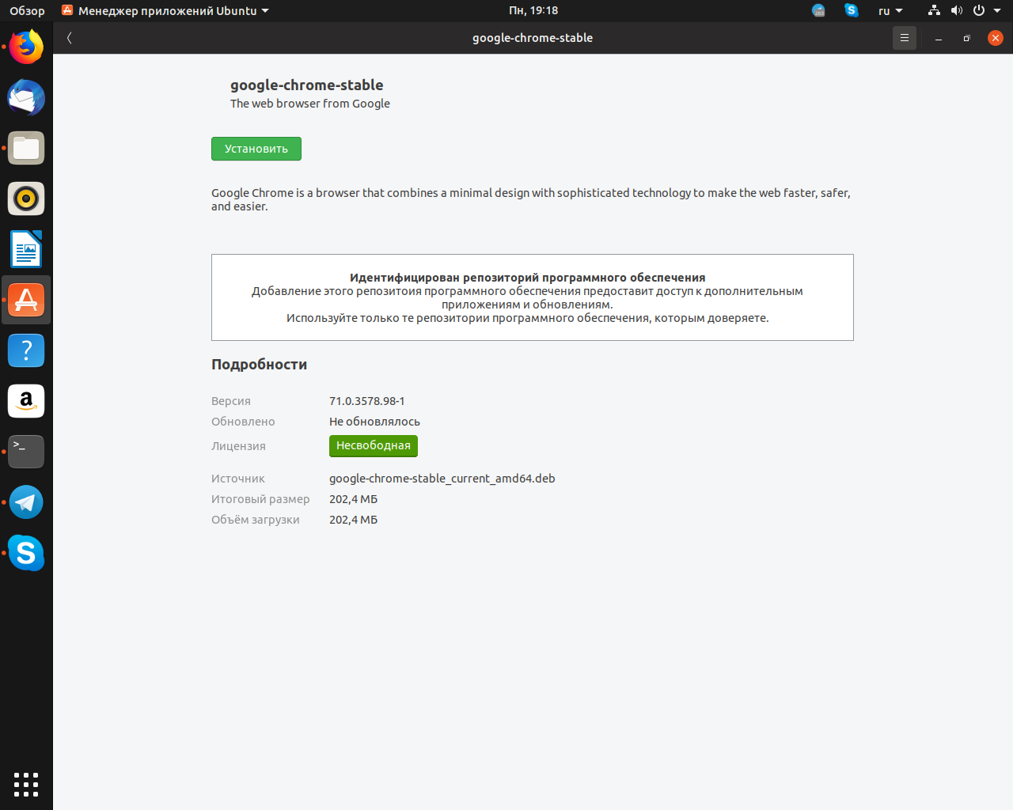
Task: Click the Источник label
Action: 238,479
